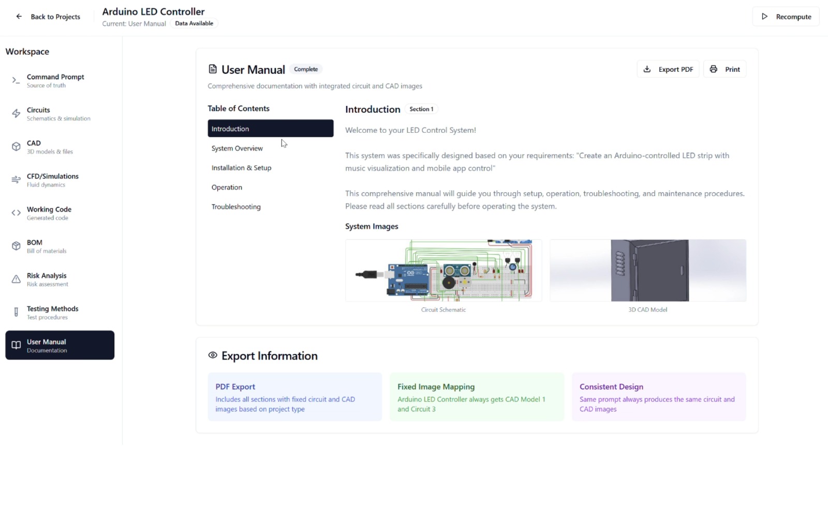This screenshot has width=828, height=513.
Task: Click the System Images heading
Action: click(x=372, y=226)
